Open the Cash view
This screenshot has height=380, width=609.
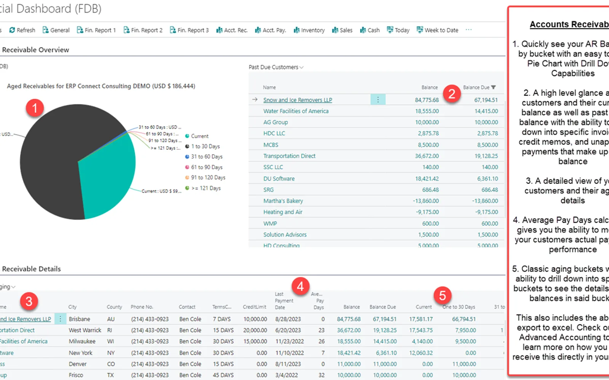pos(370,30)
